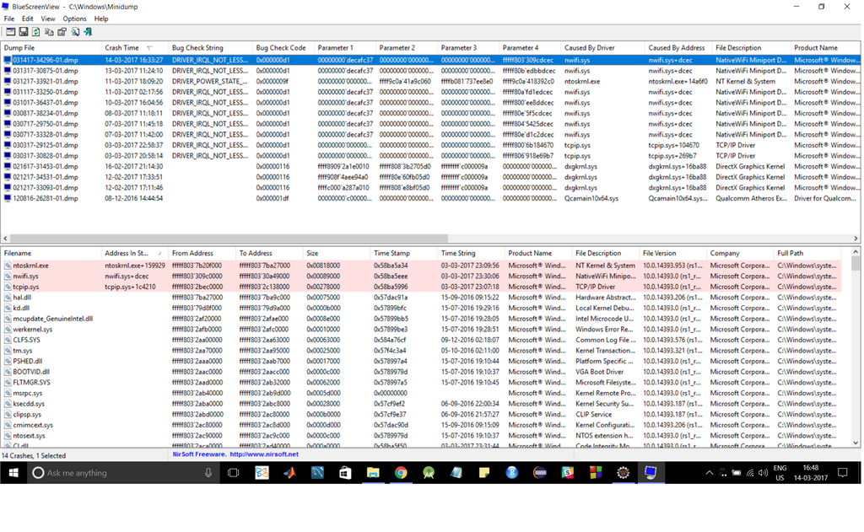Select dump file 120816-26281-01.dmp

[46, 198]
